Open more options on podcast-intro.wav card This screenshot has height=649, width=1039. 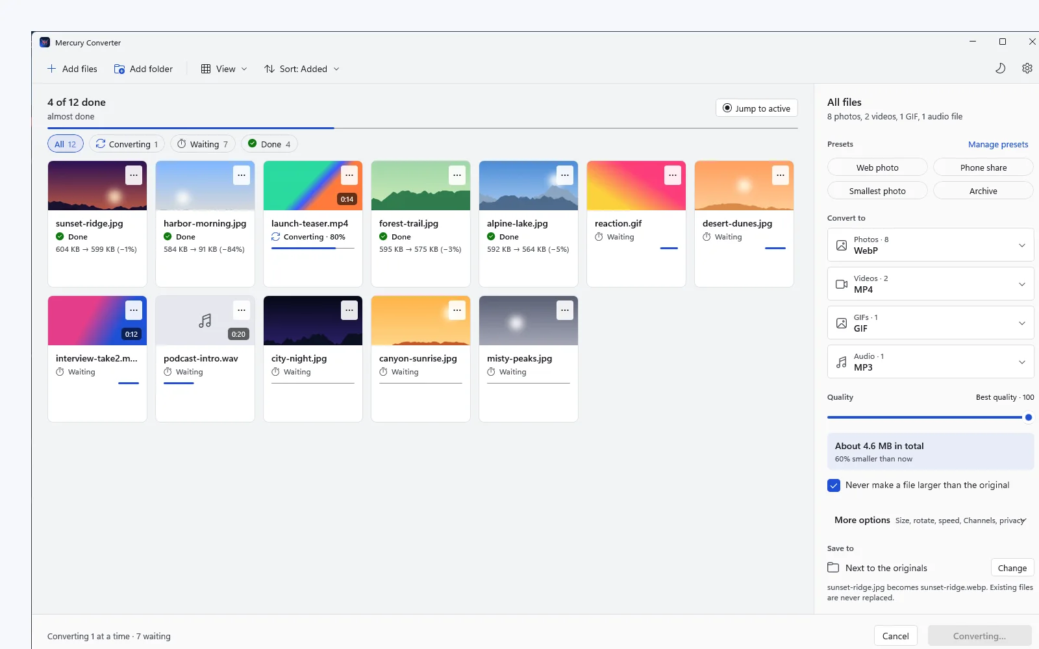point(242,310)
